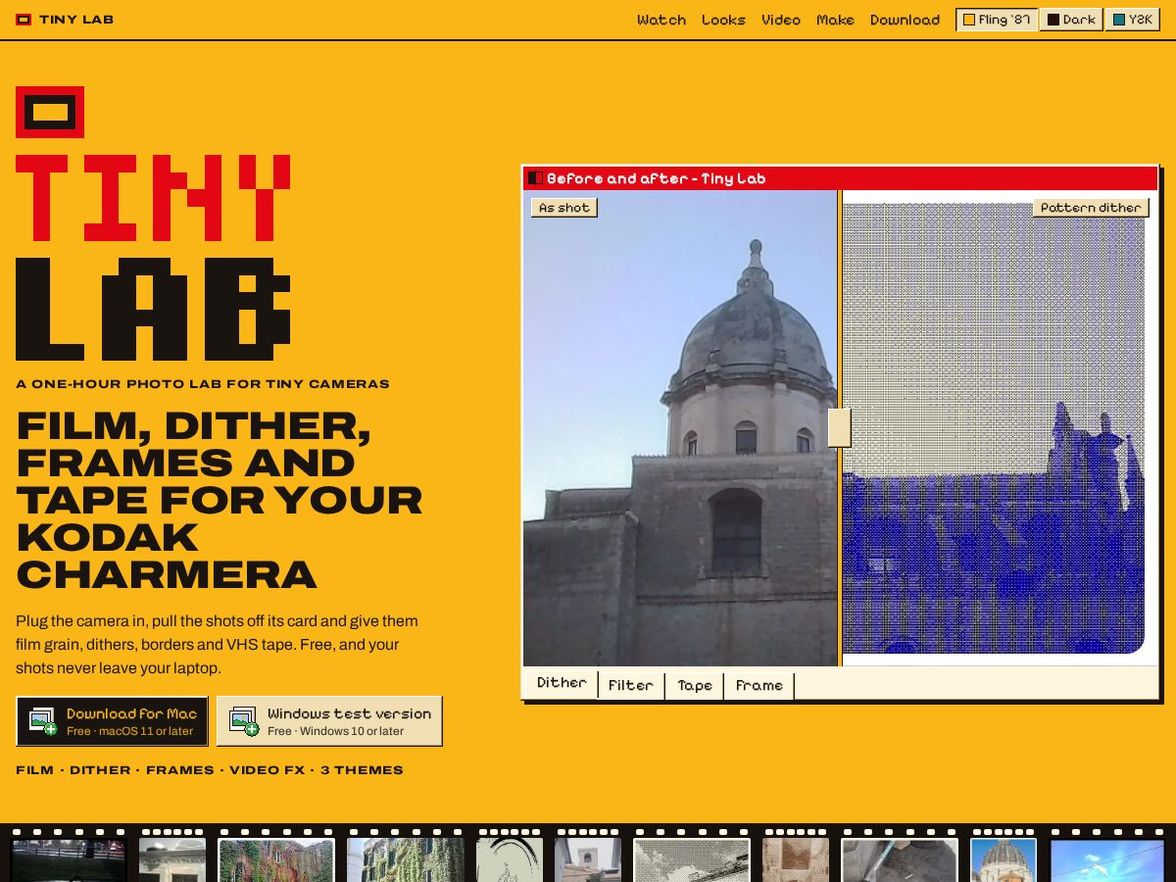Click the original dome photo preview
Viewport: 1176px width, 882px height.
(x=680, y=428)
